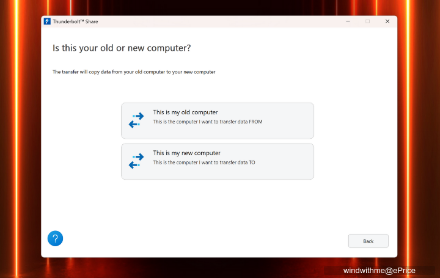Click the Thunderbolt Share app icon in title bar
The height and width of the screenshot is (278, 440).
(47, 21)
